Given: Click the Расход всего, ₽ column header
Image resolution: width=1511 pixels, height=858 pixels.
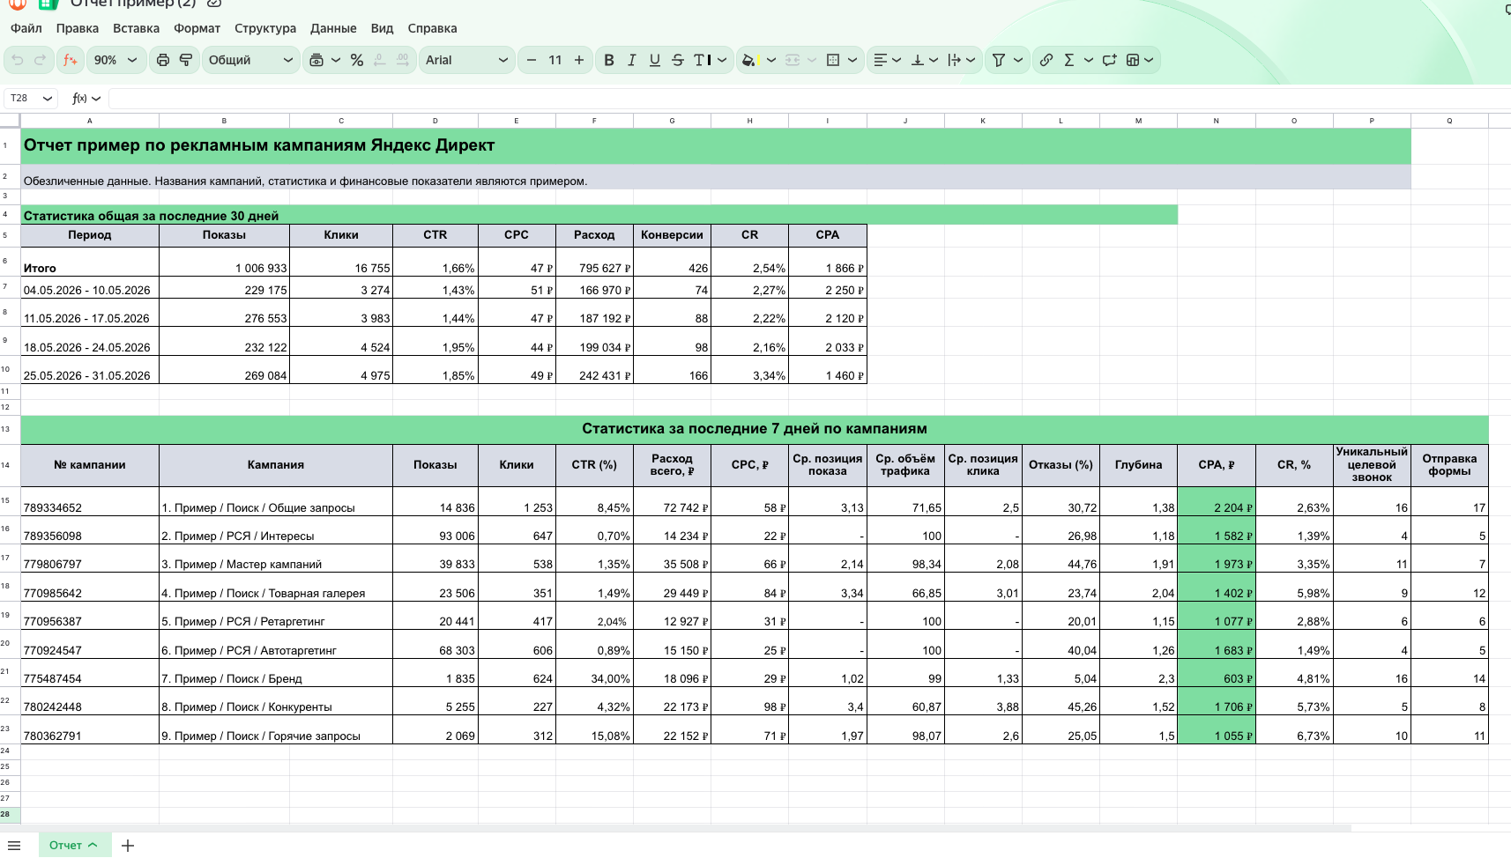Looking at the screenshot, I should point(672,465).
